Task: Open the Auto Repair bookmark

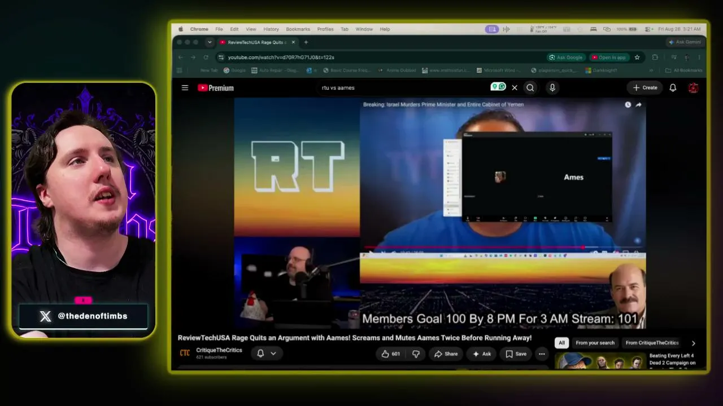Action: [x=275, y=70]
